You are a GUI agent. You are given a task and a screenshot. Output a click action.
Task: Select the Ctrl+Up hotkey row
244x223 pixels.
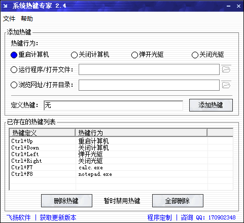pyautogui.click(x=121, y=141)
